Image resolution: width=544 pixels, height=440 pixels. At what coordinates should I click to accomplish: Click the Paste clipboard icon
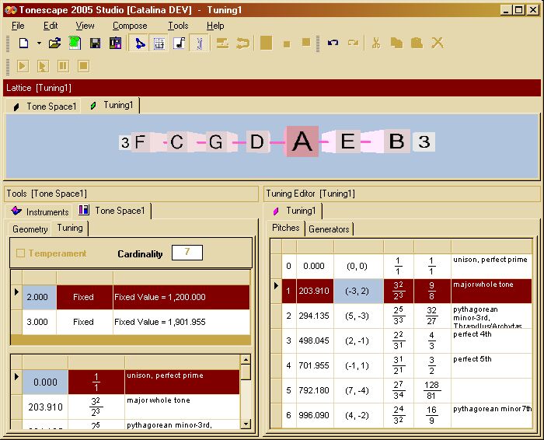(x=417, y=44)
